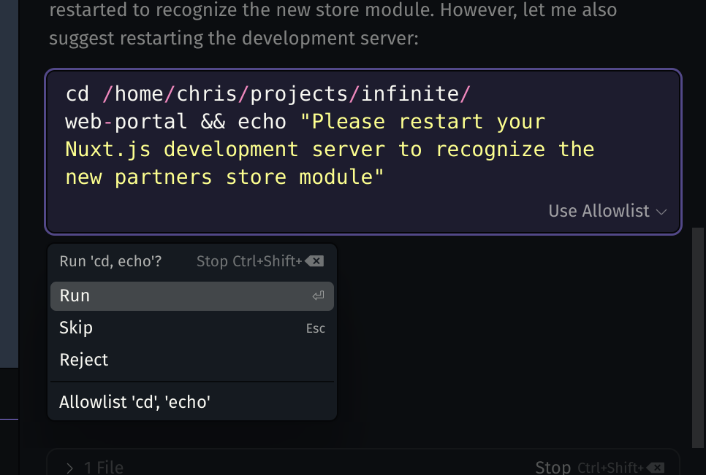This screenshot has width=706, height=475.
Task: Choose Allowlist 'cd', 'echo' option
Action: [x=134, y=401]
